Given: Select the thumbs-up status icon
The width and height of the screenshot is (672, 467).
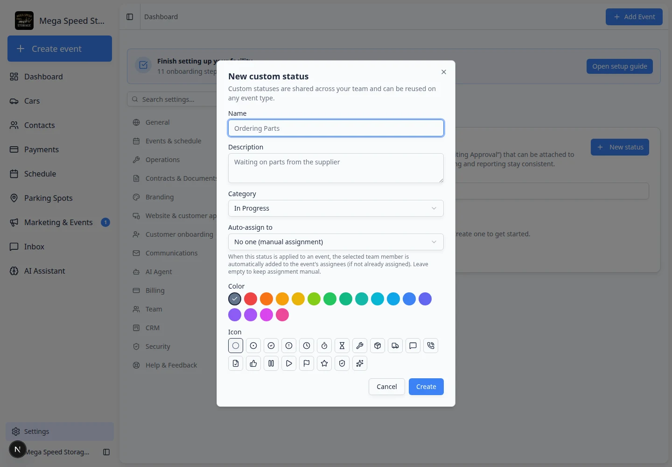Looking at the screenshot, I should point(253,363).
